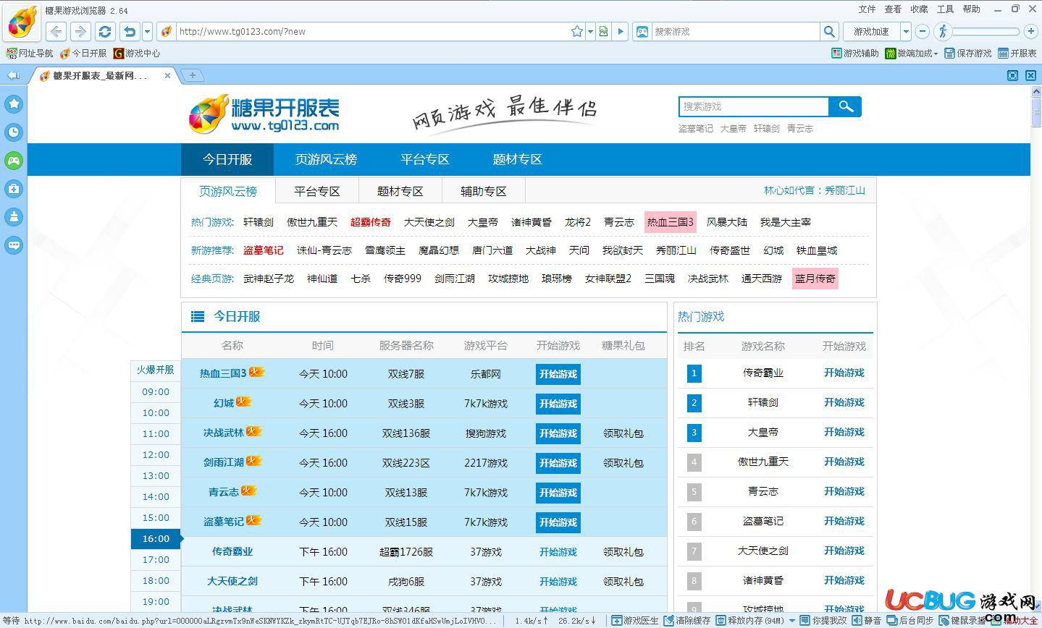Image resolution: width=1042 pixels, height=628 pixels.
Task: Expand the 游戏加速 dropdown arrow
Action: (906, 31)
